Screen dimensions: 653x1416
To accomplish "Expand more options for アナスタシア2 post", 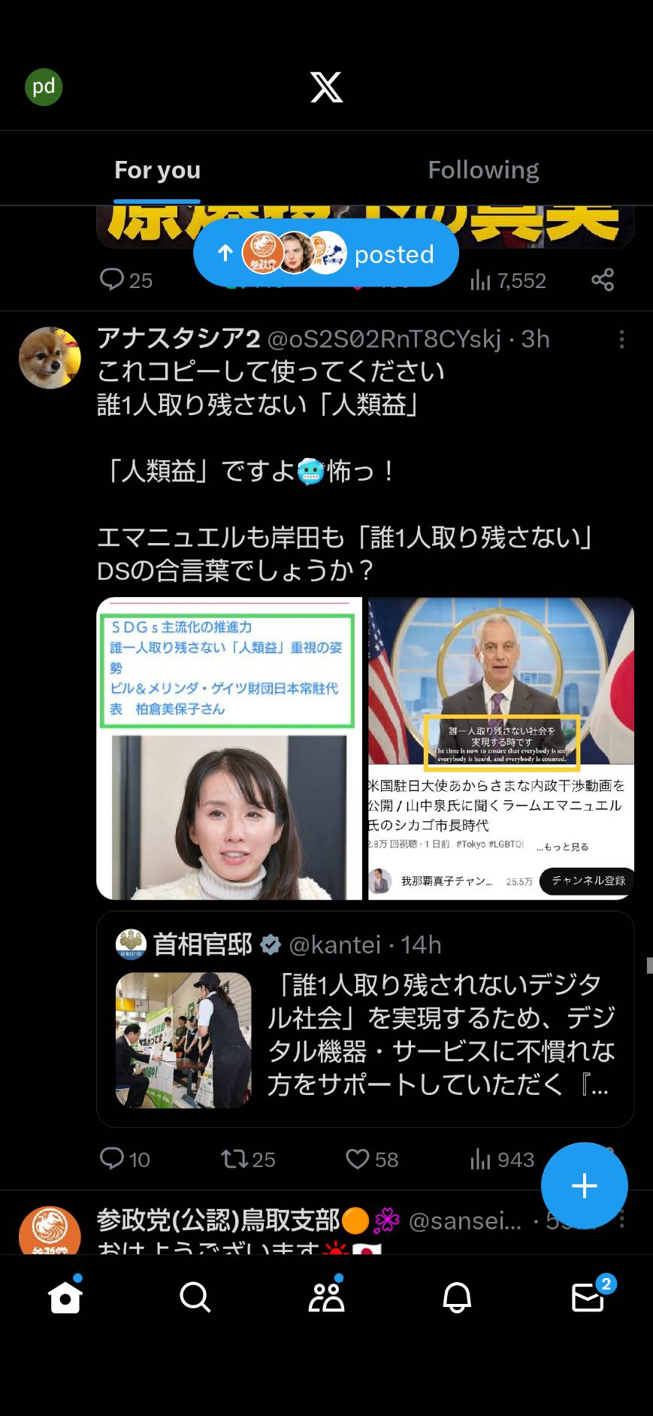I will coord(621,339).
